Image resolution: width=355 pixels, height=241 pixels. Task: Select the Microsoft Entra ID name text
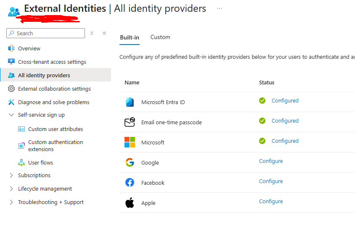(x=163, y=102)
